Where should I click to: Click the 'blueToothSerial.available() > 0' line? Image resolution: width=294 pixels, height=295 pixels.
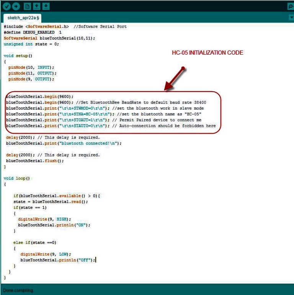[x=57, y=196]
